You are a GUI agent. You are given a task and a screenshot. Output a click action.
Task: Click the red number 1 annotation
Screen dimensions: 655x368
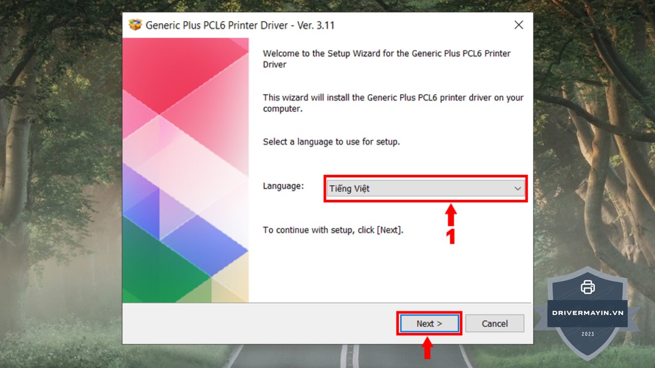(451, 236)
